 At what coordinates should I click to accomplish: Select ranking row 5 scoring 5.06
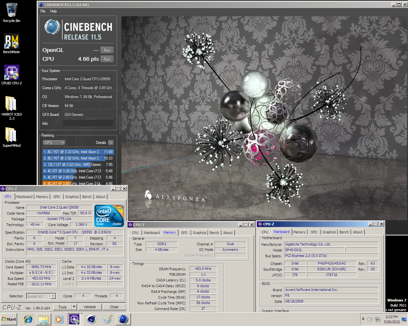point(78,177)
